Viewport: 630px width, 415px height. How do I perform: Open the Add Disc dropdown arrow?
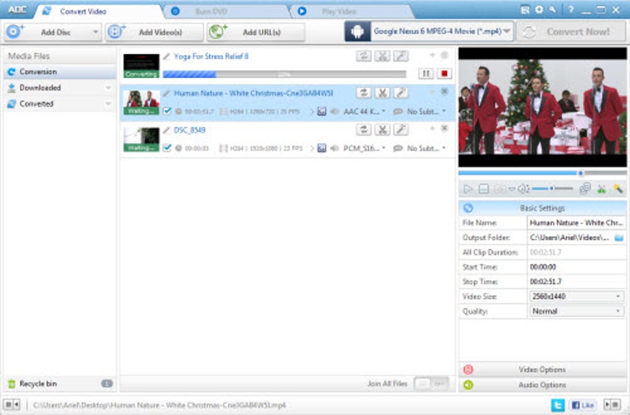pyautogui.click(x=95, y=32)
